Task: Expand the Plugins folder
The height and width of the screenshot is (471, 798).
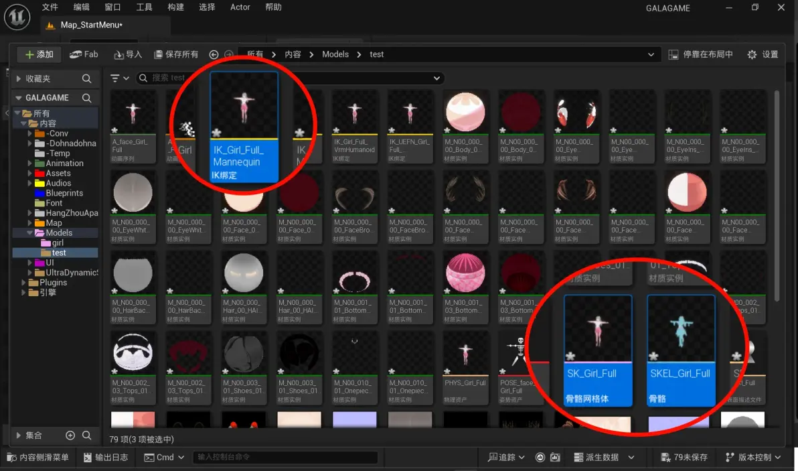Action: click(x=23, y=283)
